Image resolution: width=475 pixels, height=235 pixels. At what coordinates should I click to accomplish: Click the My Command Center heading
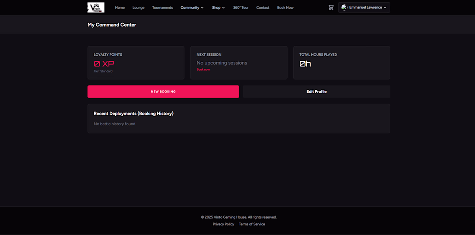[x=112, y=25]
